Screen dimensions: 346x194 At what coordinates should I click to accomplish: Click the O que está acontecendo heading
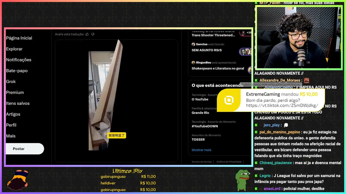tap(217, 85)
